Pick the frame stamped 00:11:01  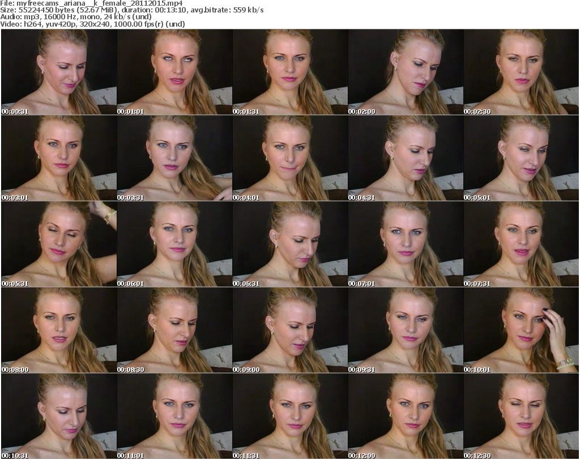click(x=174, y=416)
